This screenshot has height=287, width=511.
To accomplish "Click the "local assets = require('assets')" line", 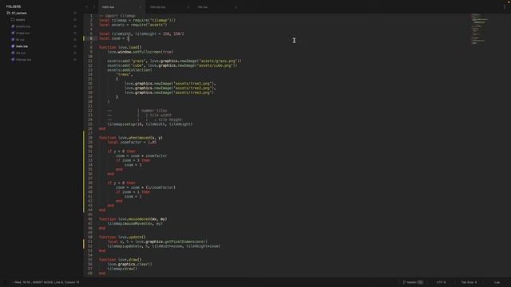I will tap(133, 25).
